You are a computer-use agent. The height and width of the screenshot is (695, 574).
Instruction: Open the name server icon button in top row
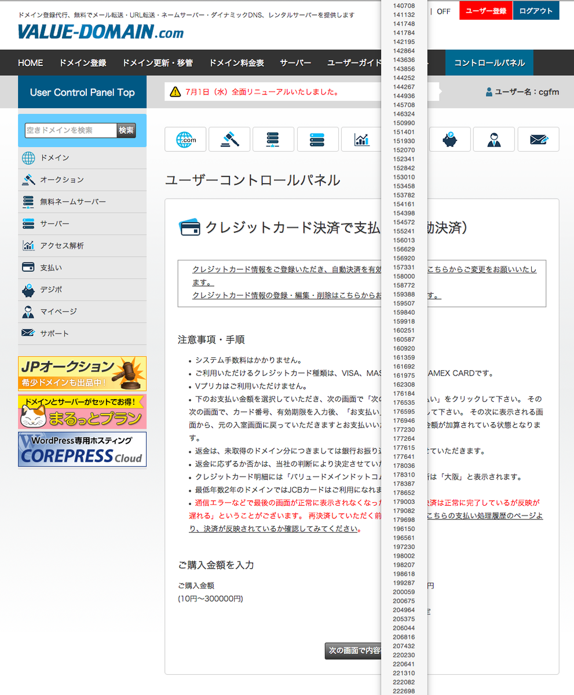[273, 139]
